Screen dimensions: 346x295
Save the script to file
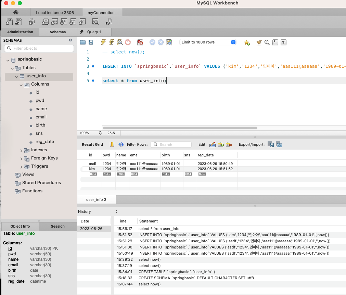[91, 42]
